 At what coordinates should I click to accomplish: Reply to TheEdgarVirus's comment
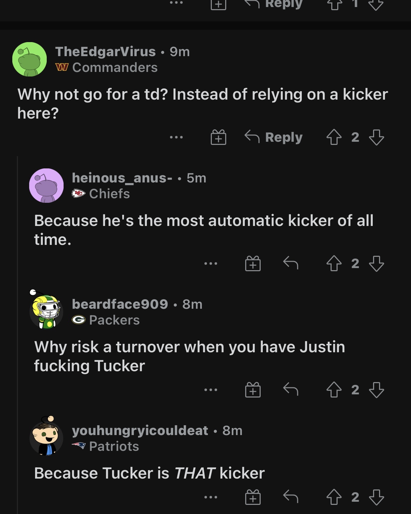pyautogui.click(x=274, y=137)
